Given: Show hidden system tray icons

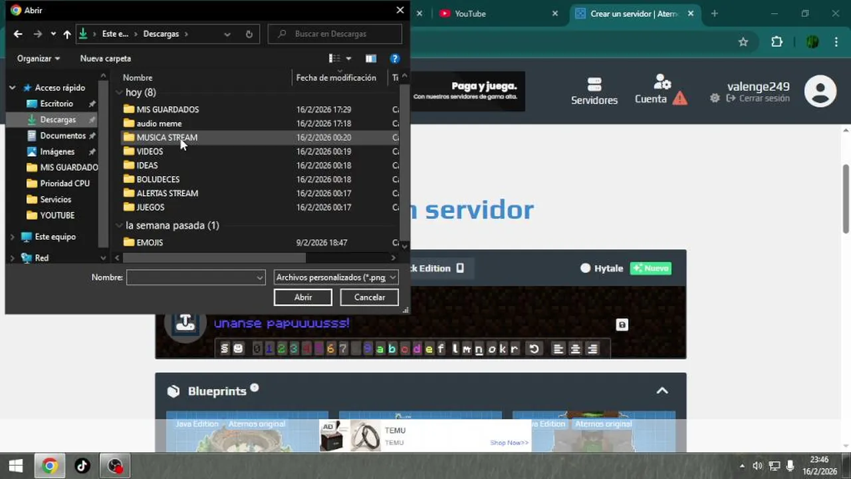Looking at the screenshot, I should pos(742,466).
